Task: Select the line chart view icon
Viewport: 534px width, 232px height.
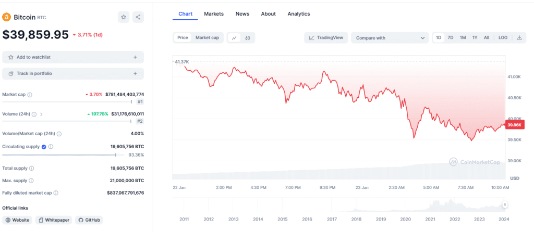Action: point(234,37)
